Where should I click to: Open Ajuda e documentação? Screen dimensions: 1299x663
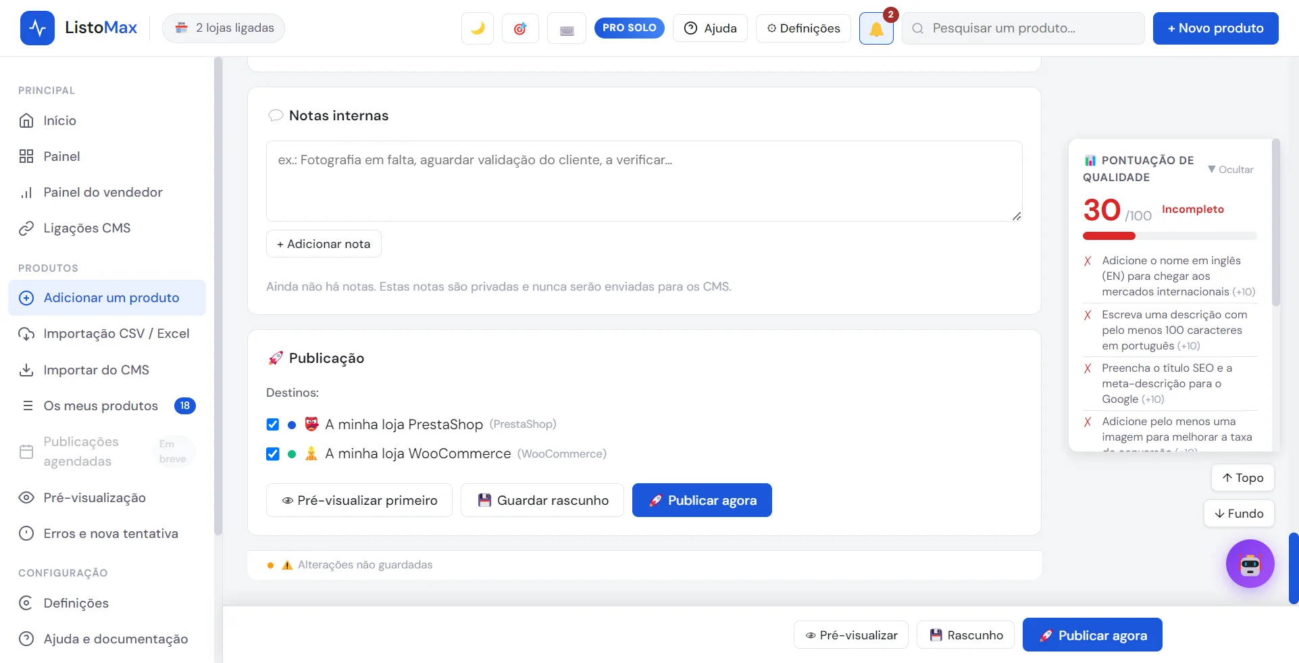pyautogui.click(x=107, y=639)
